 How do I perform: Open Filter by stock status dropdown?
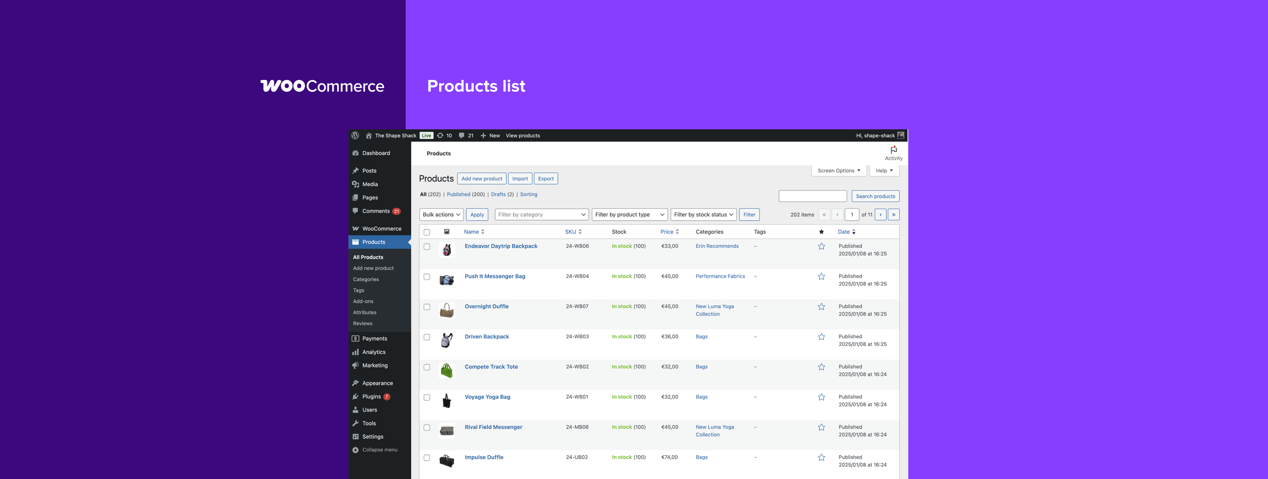(703, 215)
